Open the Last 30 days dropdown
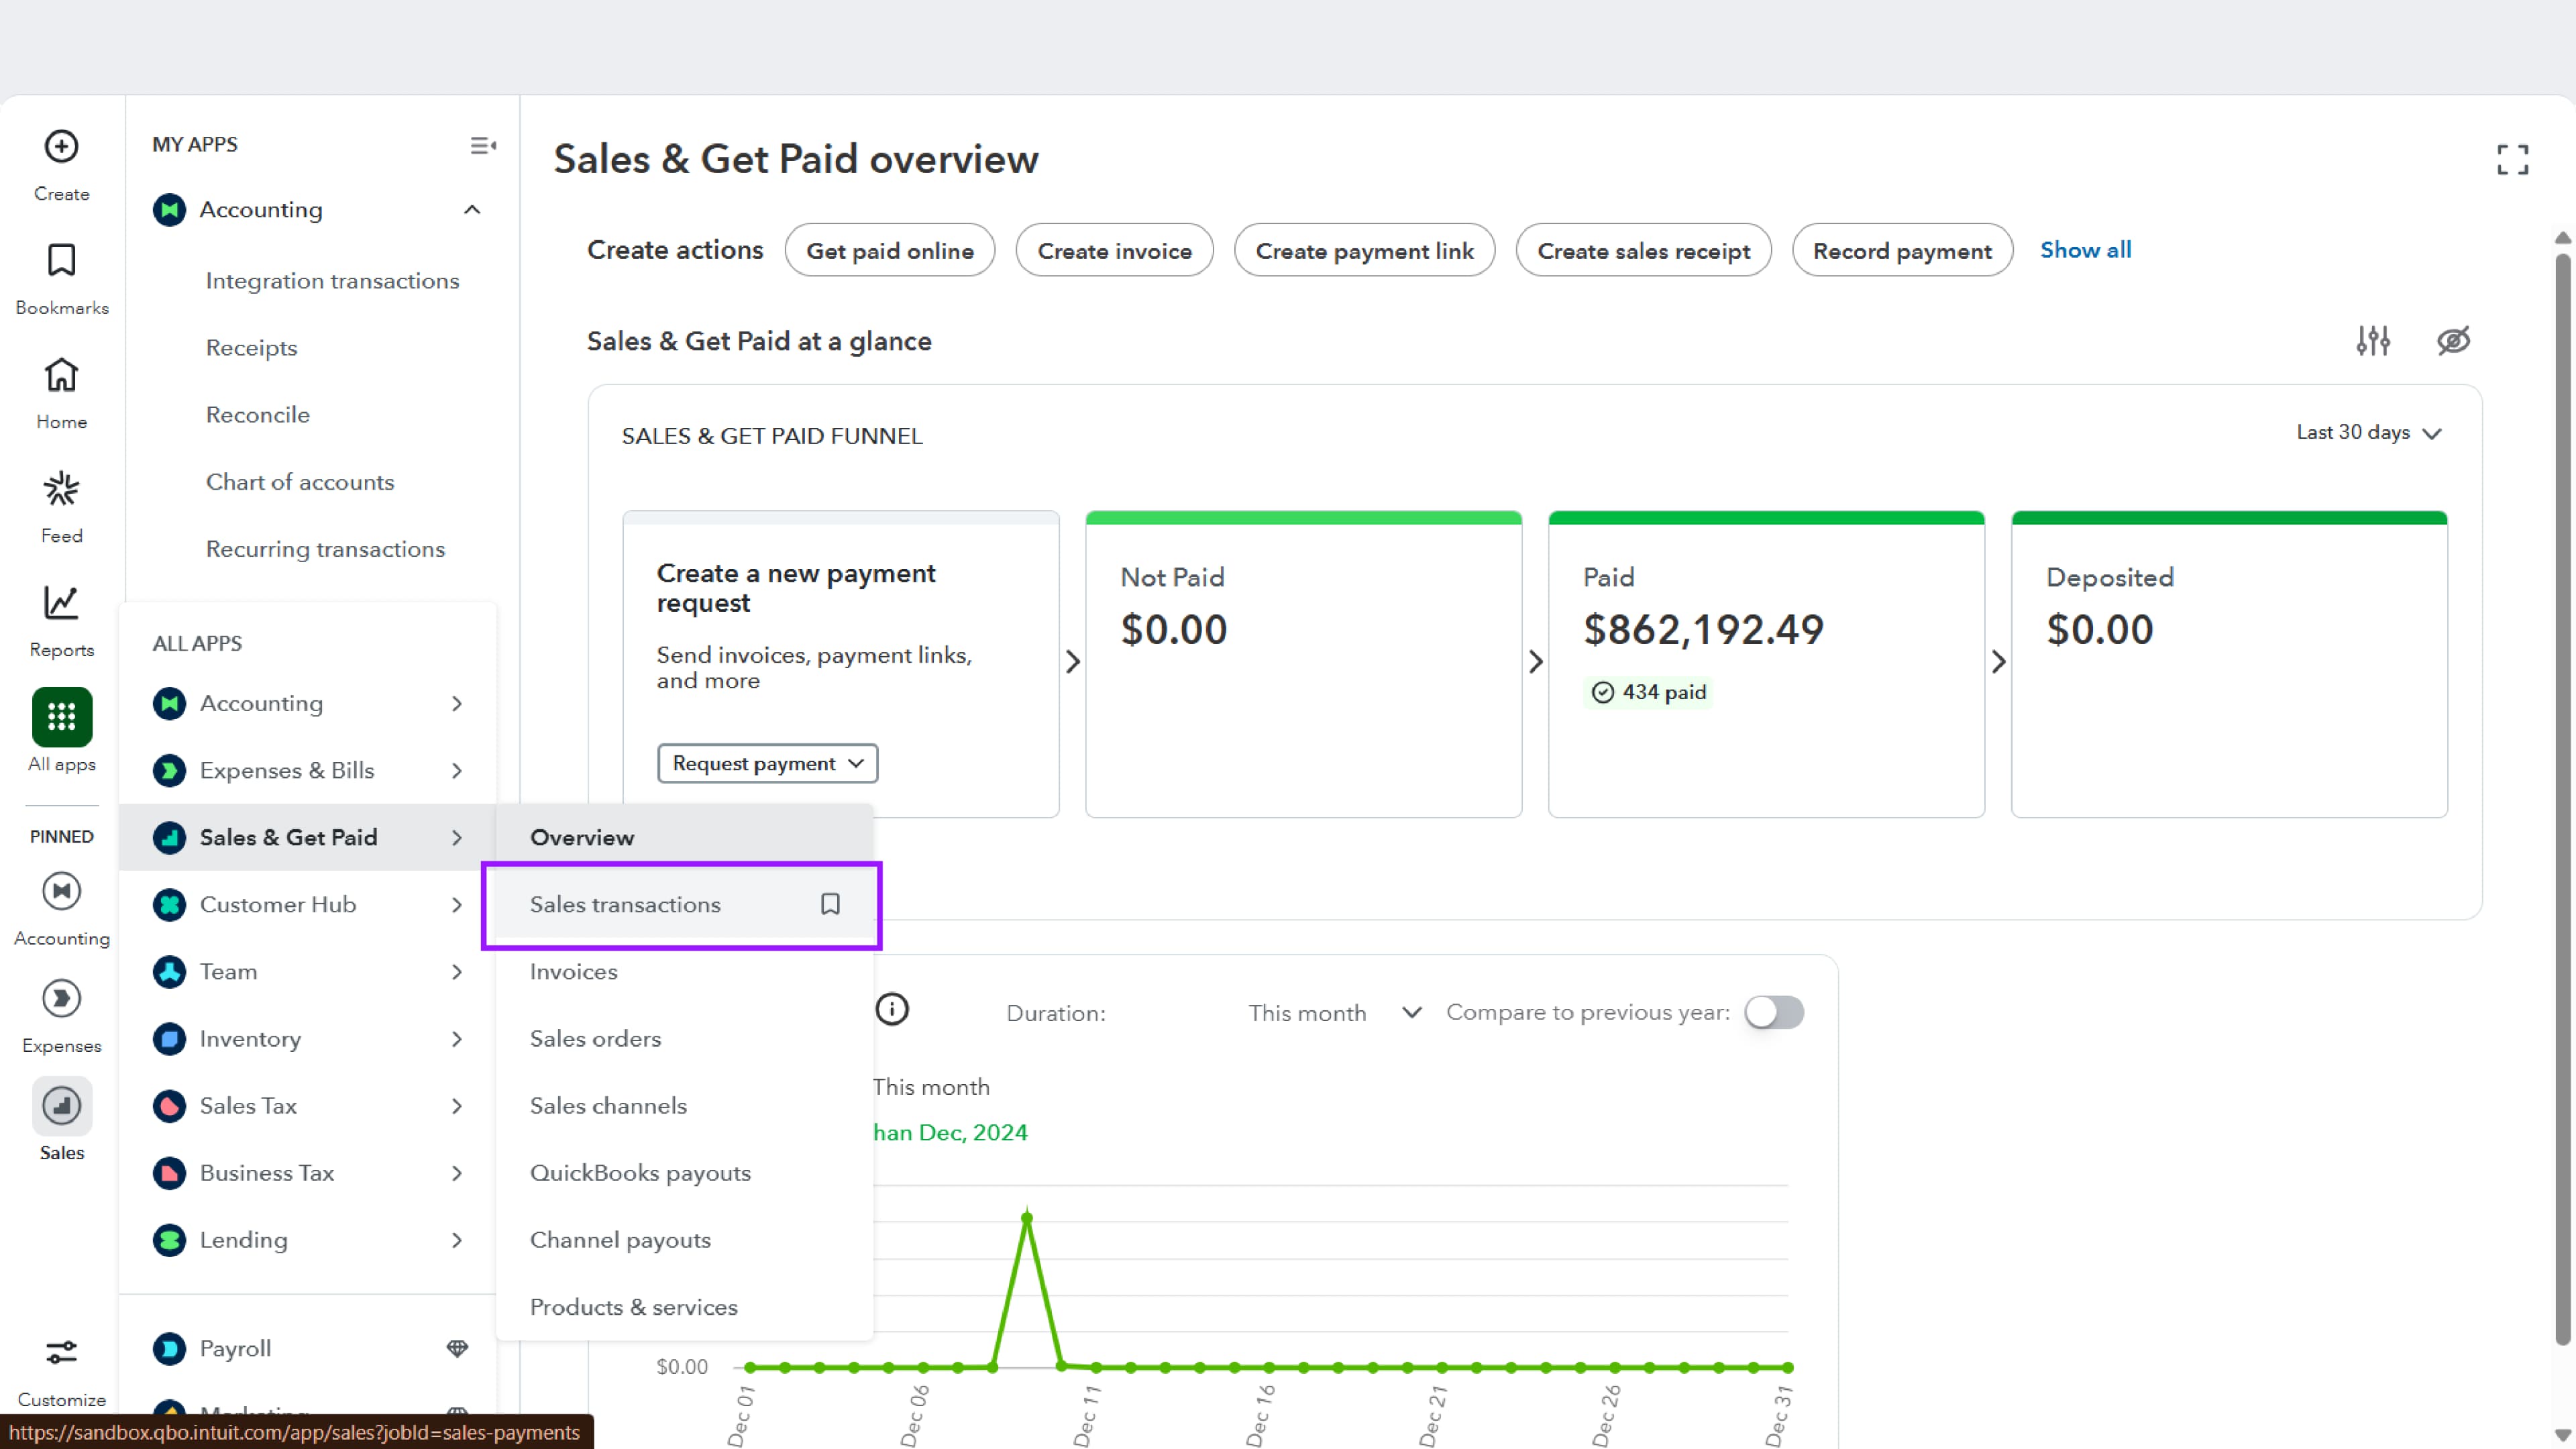This screenshot has height=1449, width=2576. tap(2368, 433)
